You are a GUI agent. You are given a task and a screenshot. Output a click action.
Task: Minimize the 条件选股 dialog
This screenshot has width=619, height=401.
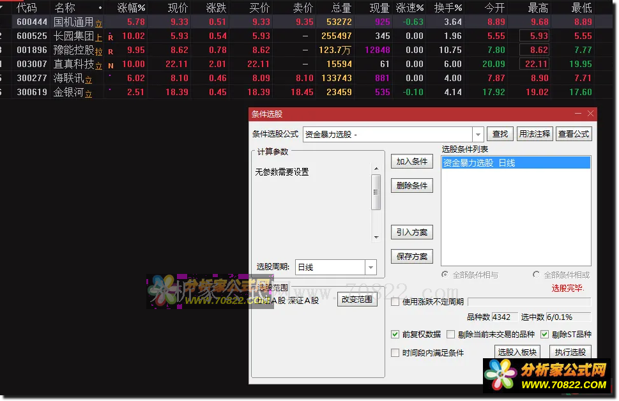click(x=578, y=114)
